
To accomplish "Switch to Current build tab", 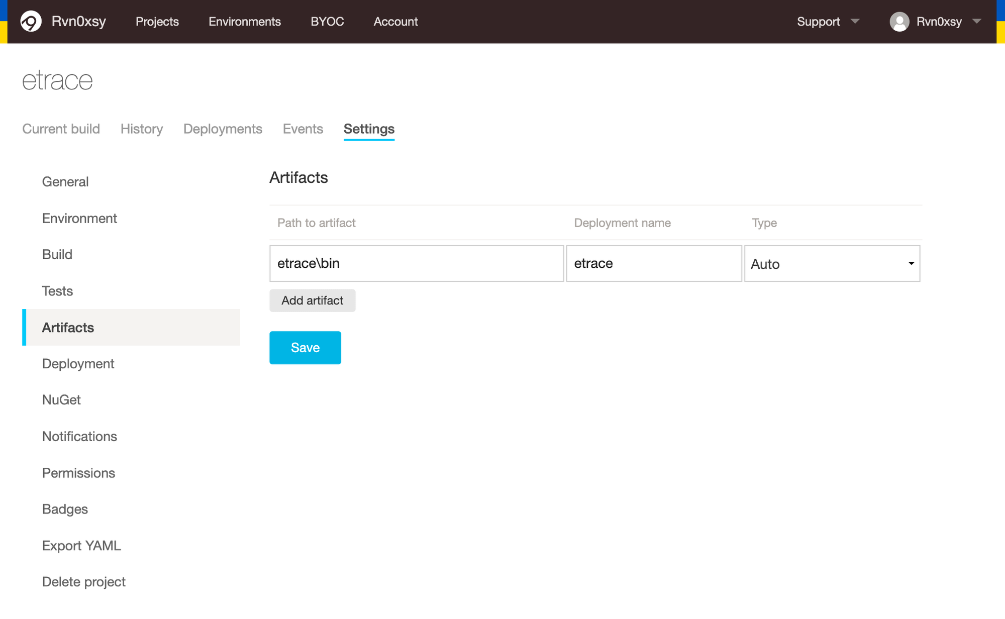I will click(x=61, y=129).
